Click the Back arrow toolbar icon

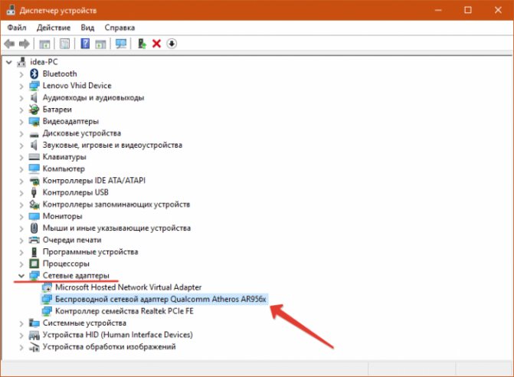click(x=9, y=44)
